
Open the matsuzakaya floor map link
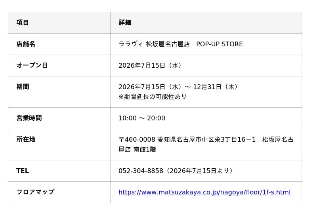(x=204, y=192)
